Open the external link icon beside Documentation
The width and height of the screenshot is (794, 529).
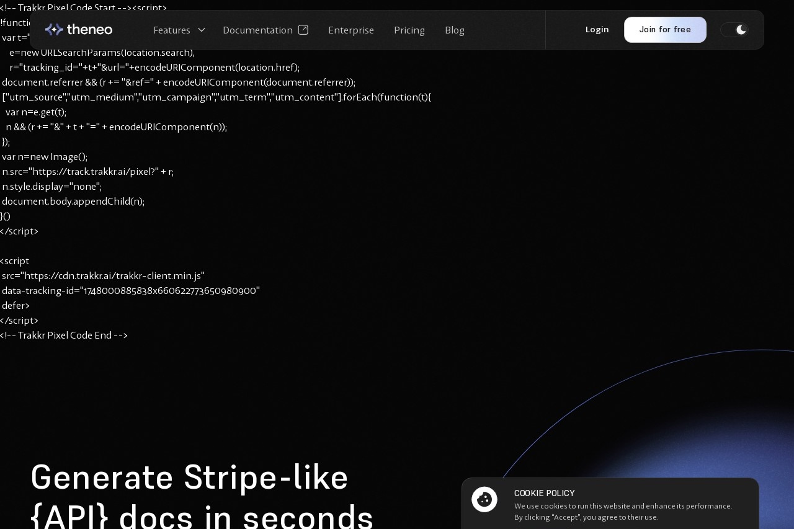[x=303, y=30]
